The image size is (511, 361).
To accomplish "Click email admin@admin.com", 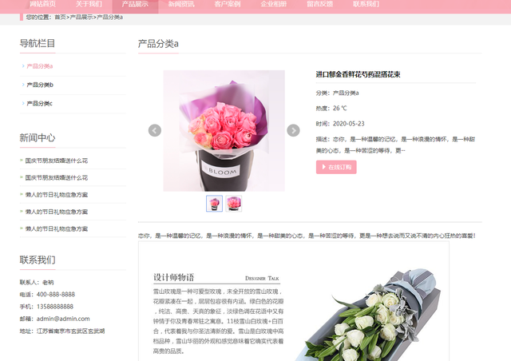I will (63, 319).
